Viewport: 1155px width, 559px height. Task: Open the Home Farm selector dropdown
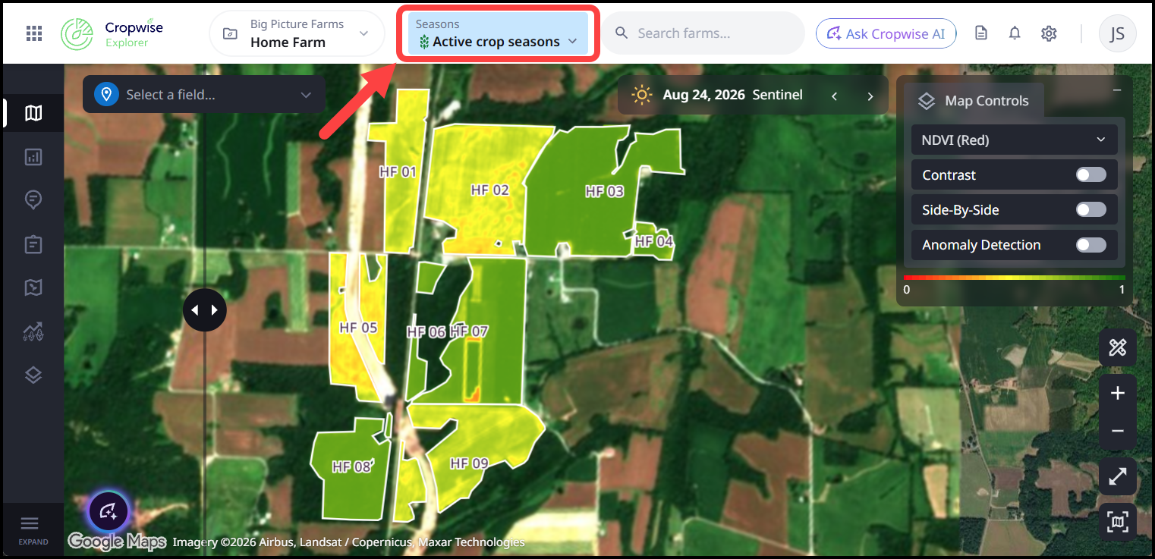coord(297,33)
